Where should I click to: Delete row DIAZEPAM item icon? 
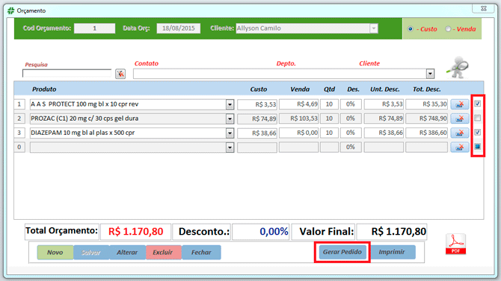point(460,133)
